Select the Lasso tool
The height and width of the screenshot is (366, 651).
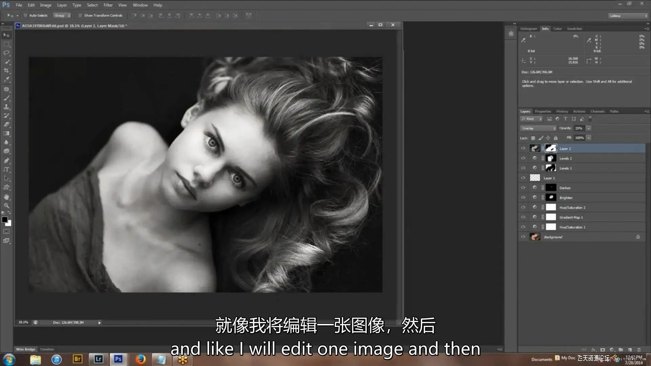[6, 53]
